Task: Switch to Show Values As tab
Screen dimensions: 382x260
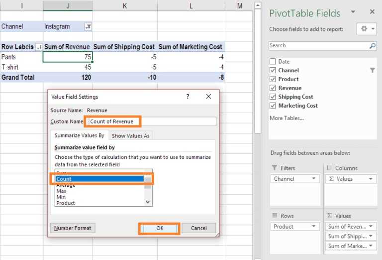Action: click(131, 136)
